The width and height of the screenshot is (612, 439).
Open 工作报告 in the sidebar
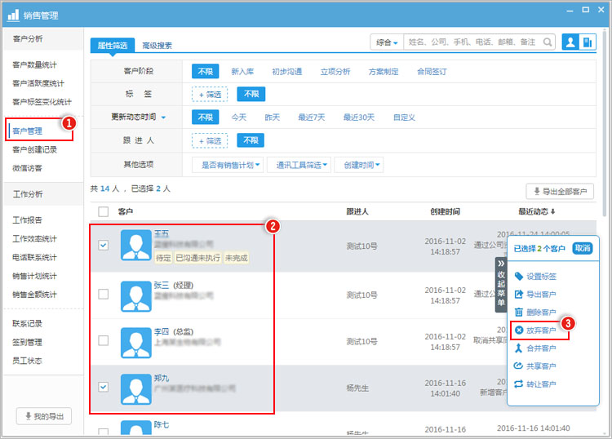pyautogui.click(x=27, y=220)
